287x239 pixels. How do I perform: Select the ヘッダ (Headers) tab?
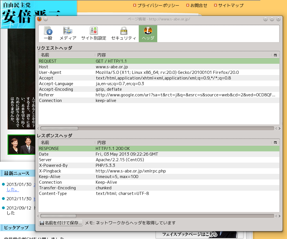tap(148, 34)
